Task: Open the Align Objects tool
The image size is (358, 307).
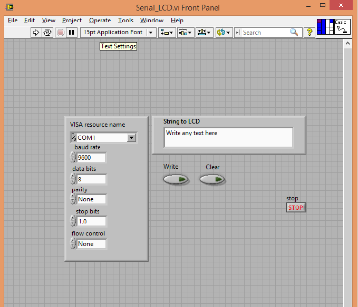Action: (x=167, y=33)
